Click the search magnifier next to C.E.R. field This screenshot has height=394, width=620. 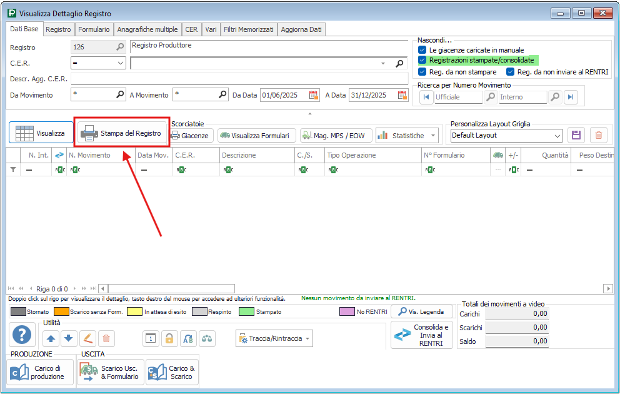(x=400, y=63)
